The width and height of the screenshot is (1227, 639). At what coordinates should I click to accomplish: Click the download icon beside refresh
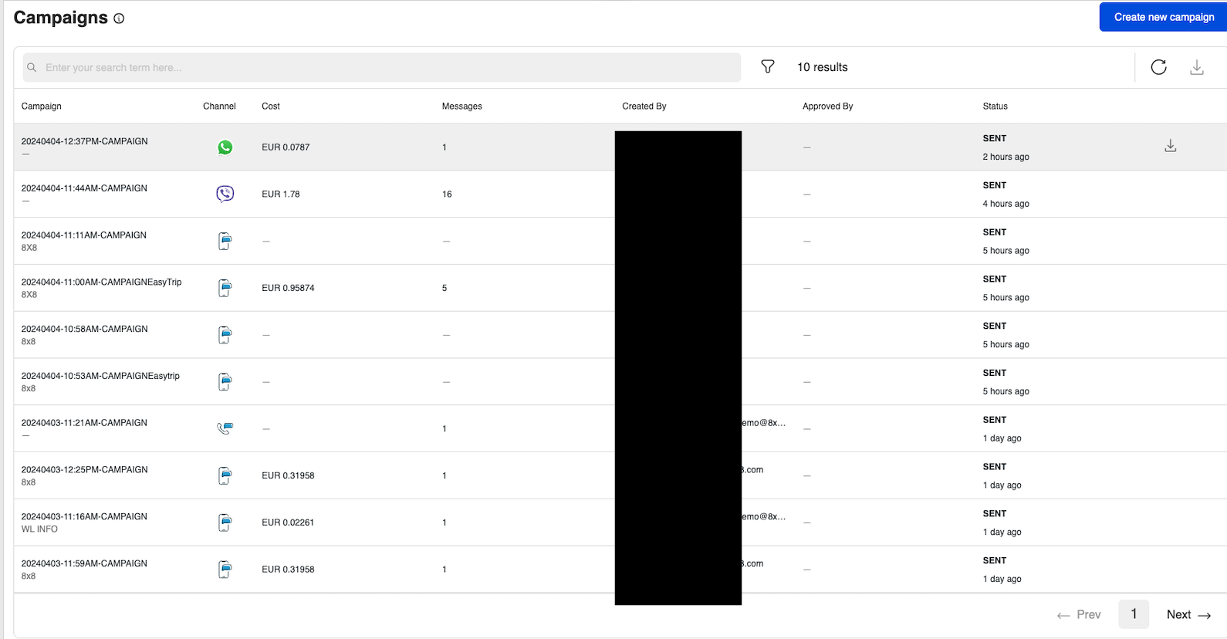[1196, 67]
